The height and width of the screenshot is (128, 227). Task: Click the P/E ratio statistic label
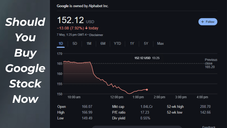click(119, 112)
